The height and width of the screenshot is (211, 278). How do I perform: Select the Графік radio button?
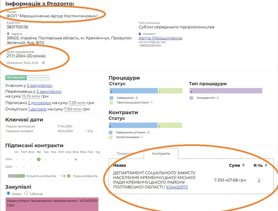tap(8, 193)
